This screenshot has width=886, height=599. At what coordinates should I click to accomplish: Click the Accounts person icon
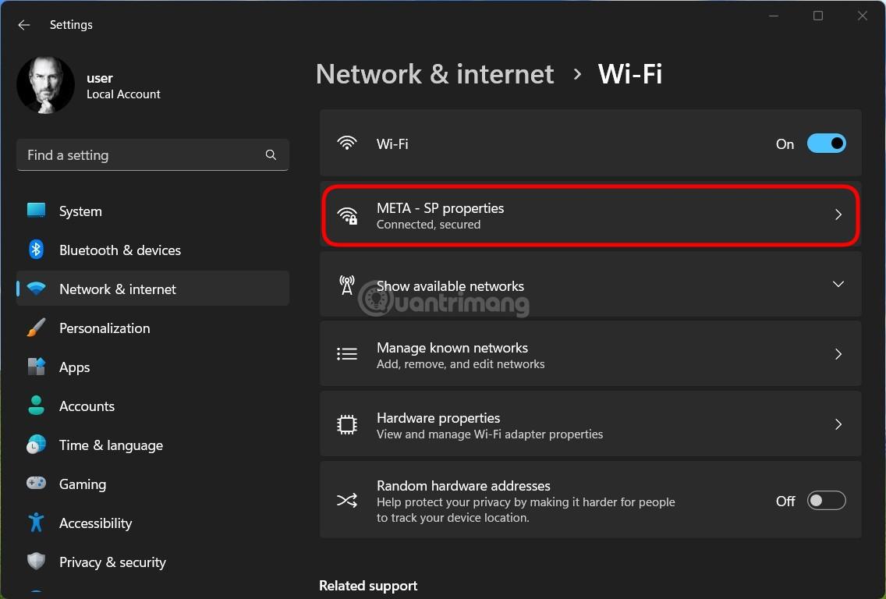[x=36, y=405]
